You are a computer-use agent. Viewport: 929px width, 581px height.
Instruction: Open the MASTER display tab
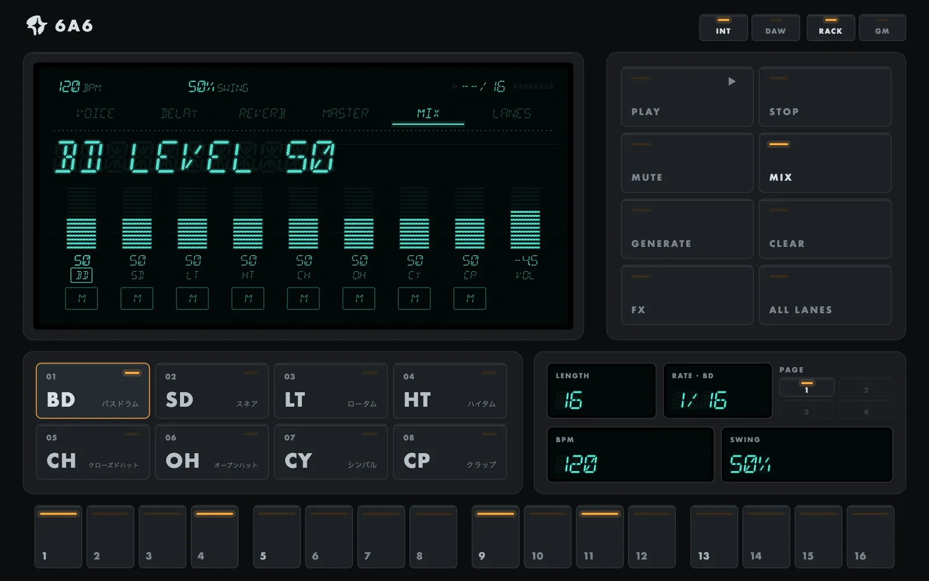345,113
